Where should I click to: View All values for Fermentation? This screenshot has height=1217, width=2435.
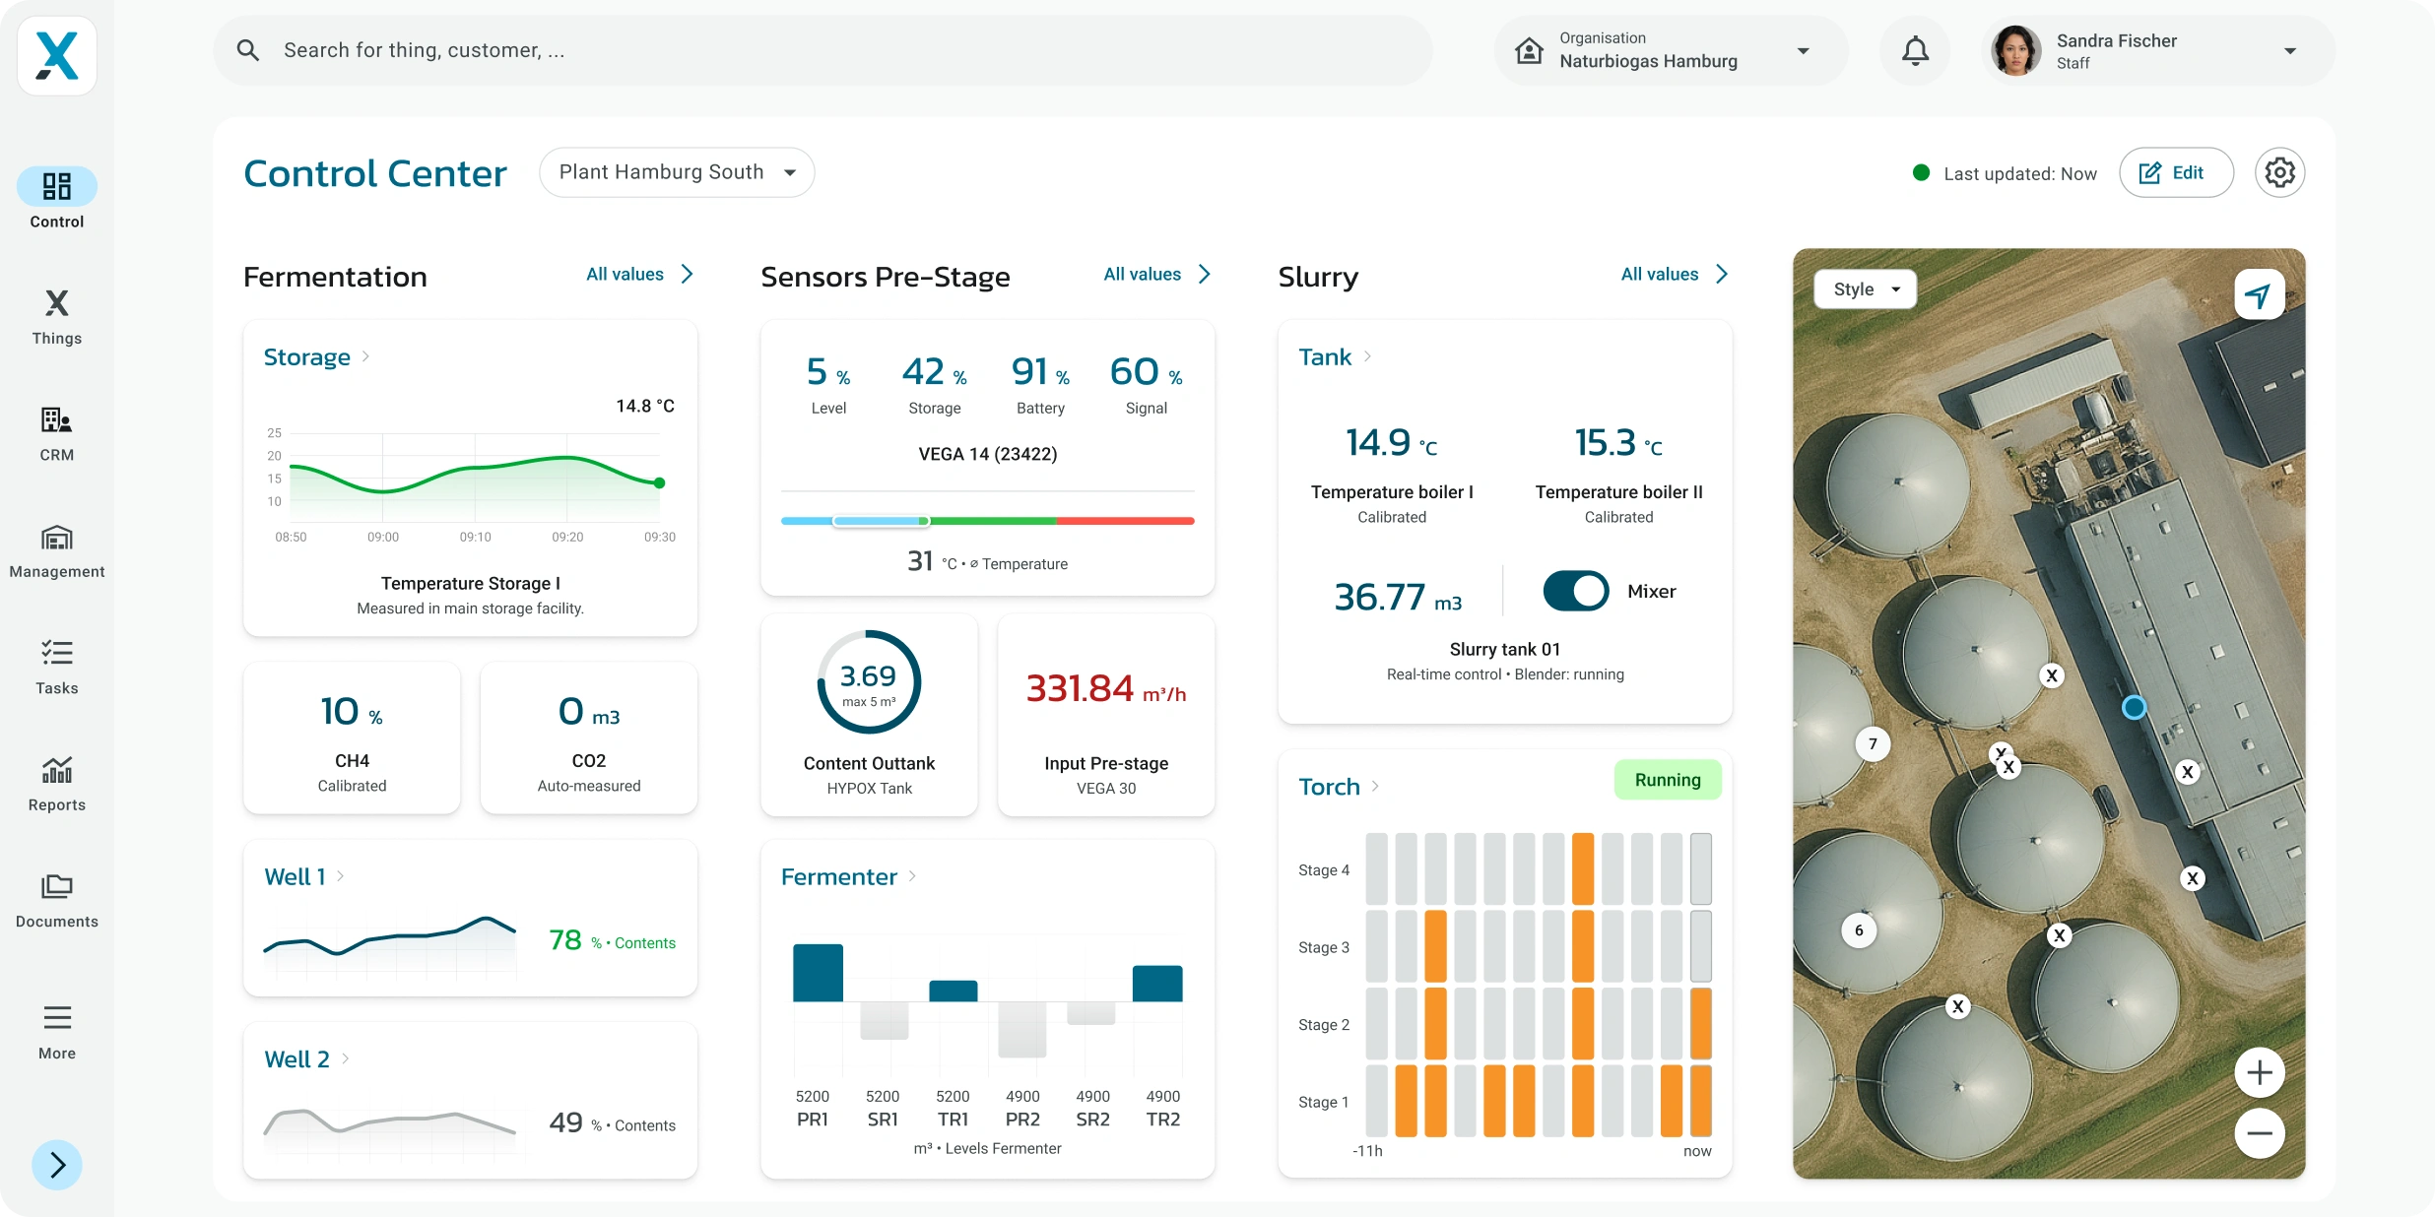tap(640, 274)
